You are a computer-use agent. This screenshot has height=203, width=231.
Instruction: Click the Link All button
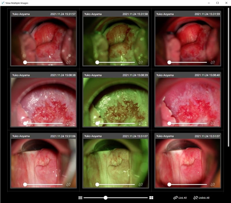pyautogui.click(x=180, y=198)
